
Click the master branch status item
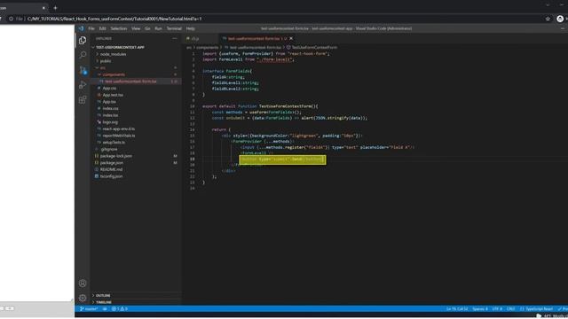point(89,309)
